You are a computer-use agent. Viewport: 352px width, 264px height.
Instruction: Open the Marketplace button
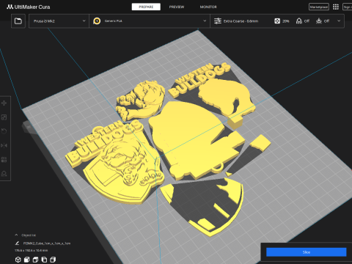click(319, 7)
